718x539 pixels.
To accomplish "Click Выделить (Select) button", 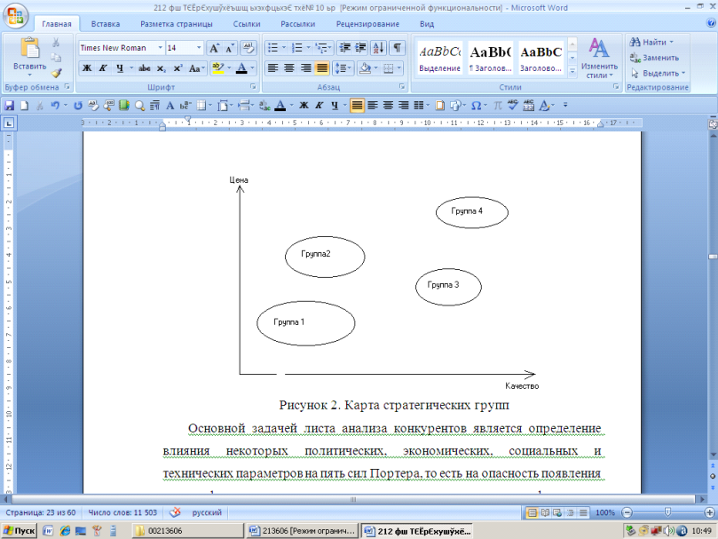I will click(x=658, y=74).
